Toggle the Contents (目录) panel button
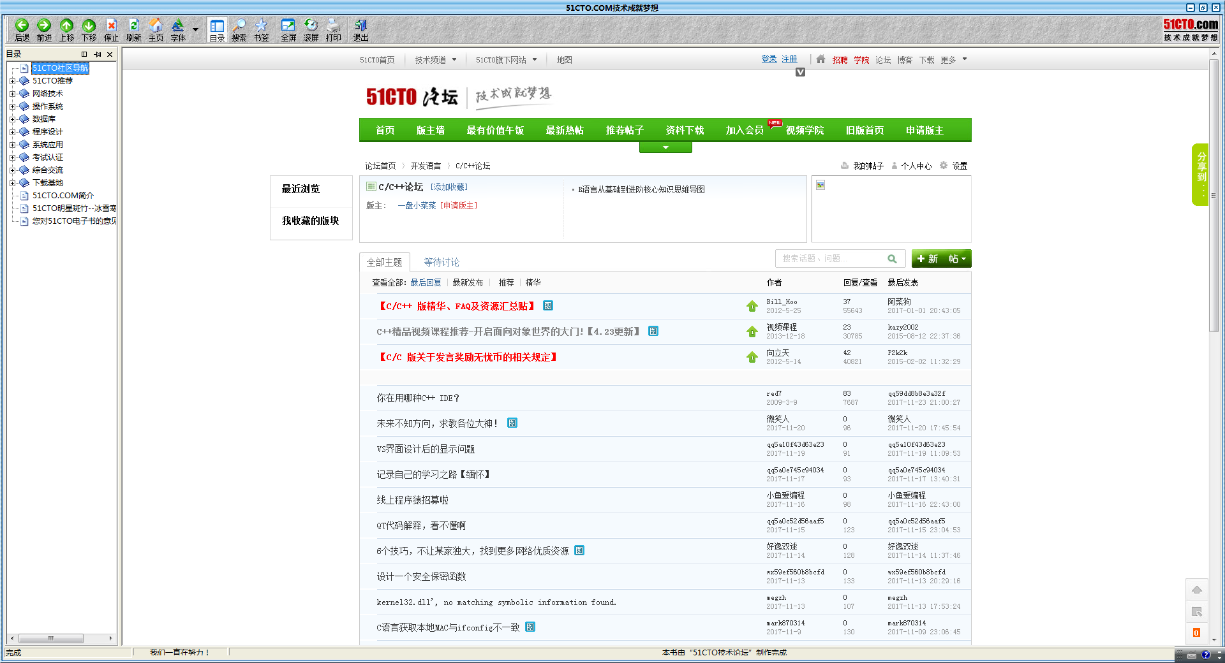The width and height of the screenshot is (1225, 663). tap(217, 30)
